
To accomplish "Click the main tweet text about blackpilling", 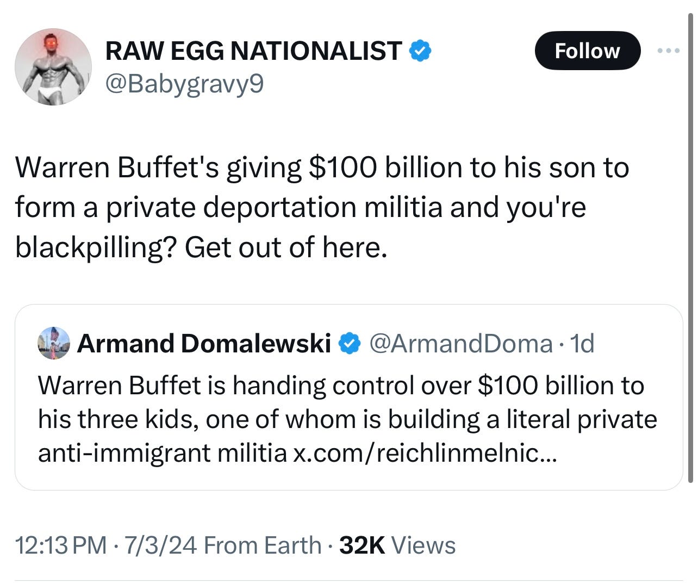I will (321, 207).
